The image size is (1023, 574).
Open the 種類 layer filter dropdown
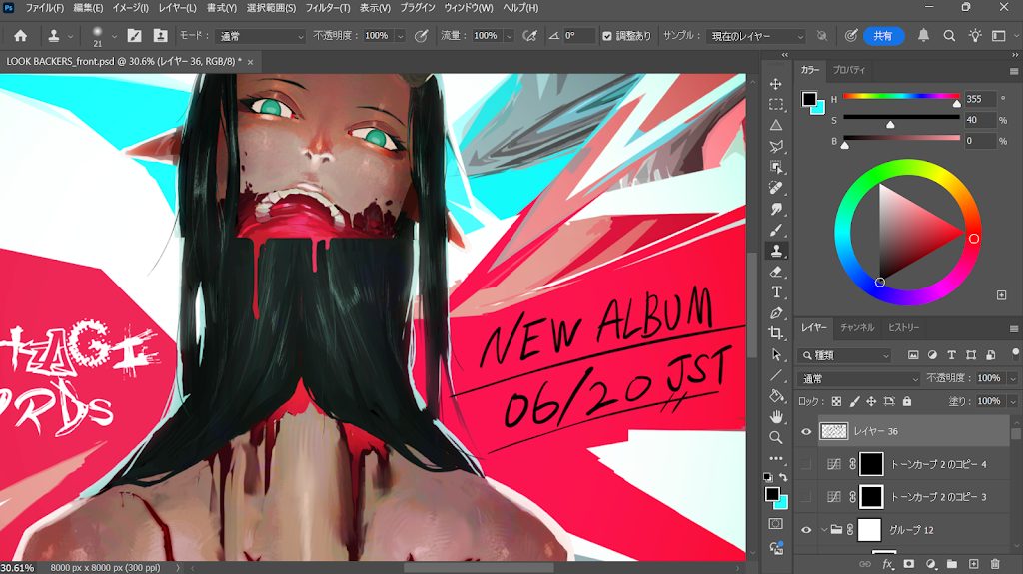click(x=844, y=355)
